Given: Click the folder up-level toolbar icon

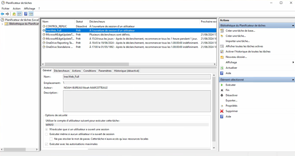Looking at the screenshot, I should (14, 14).
